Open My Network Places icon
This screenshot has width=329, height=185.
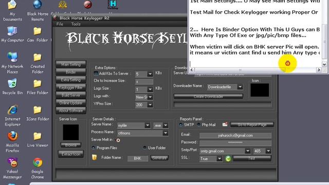12,63
